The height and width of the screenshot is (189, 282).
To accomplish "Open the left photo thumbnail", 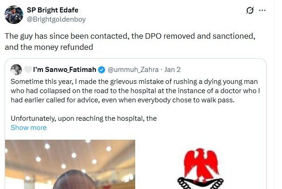I will (70, 164).
